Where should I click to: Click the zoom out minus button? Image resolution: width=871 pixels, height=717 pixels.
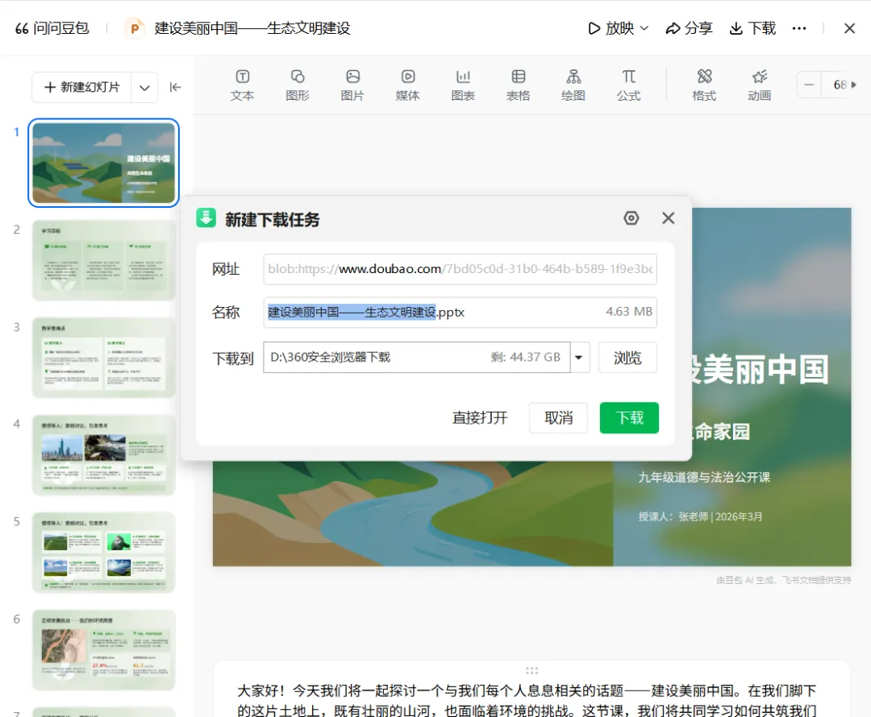[810, 85]
